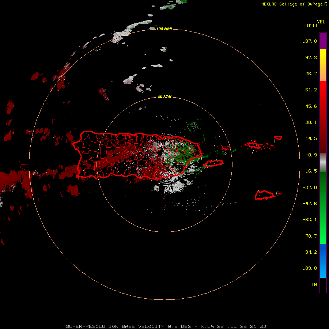Select the -94.2 velocity scale value
Image resolution: width=329 pixels, height=329 pixels.
coord(310,252)
